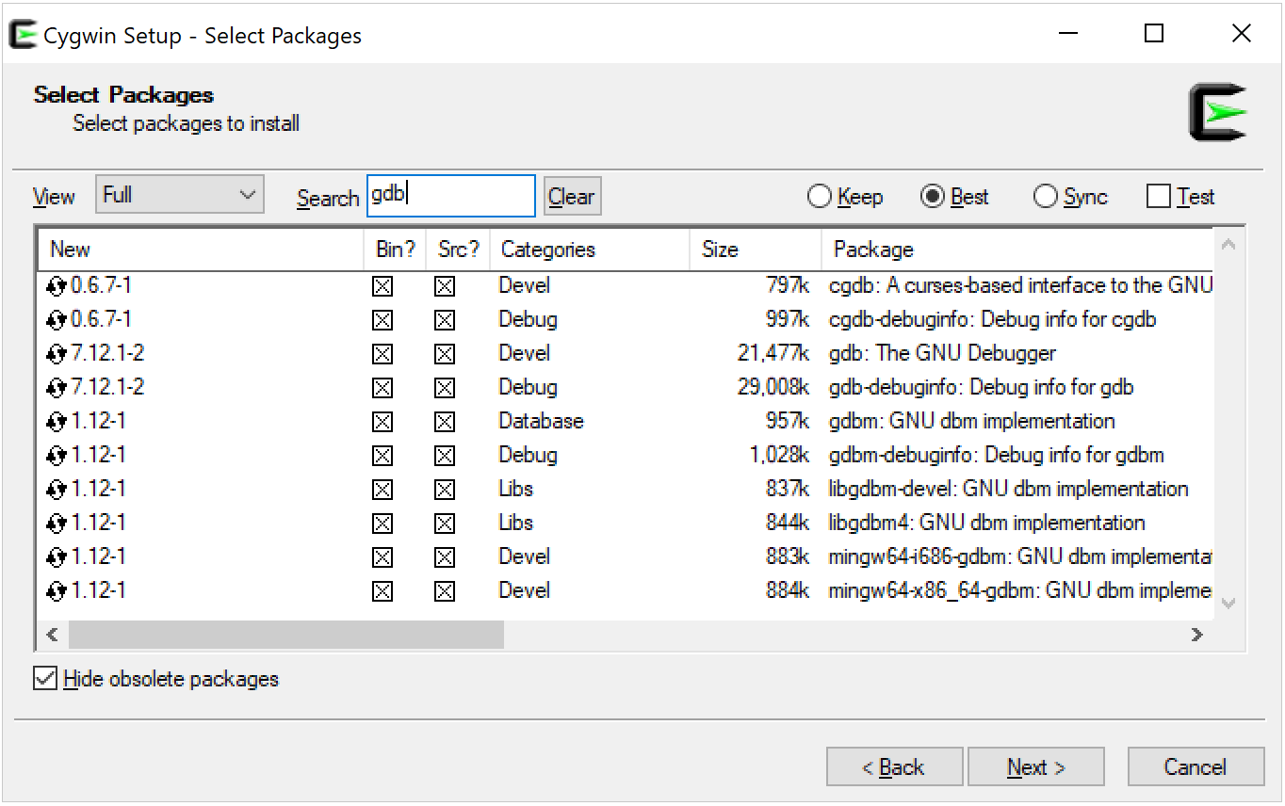
Task: Clear the package search text
Action: click(x=572, y=197)
